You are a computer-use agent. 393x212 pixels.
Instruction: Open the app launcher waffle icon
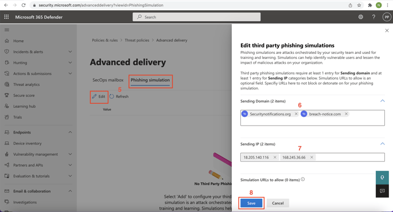tap(6, 17)
